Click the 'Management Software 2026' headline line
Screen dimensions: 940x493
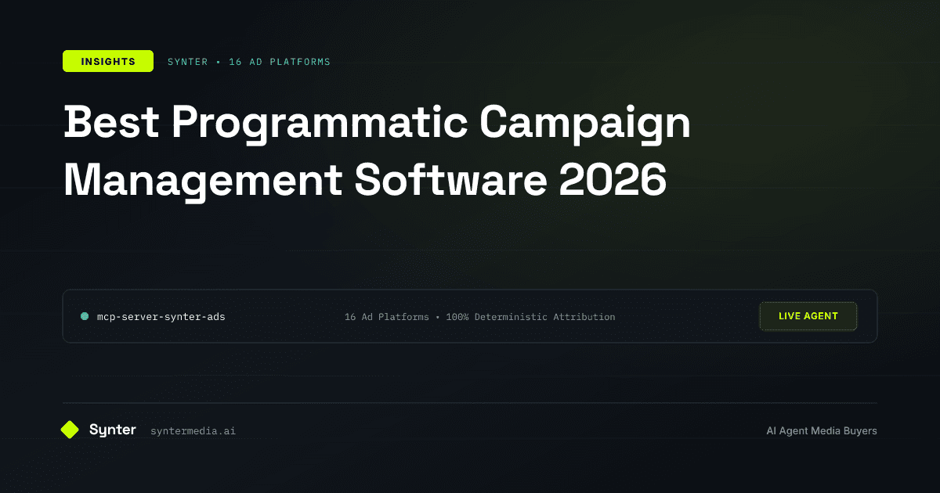[365, 179]
